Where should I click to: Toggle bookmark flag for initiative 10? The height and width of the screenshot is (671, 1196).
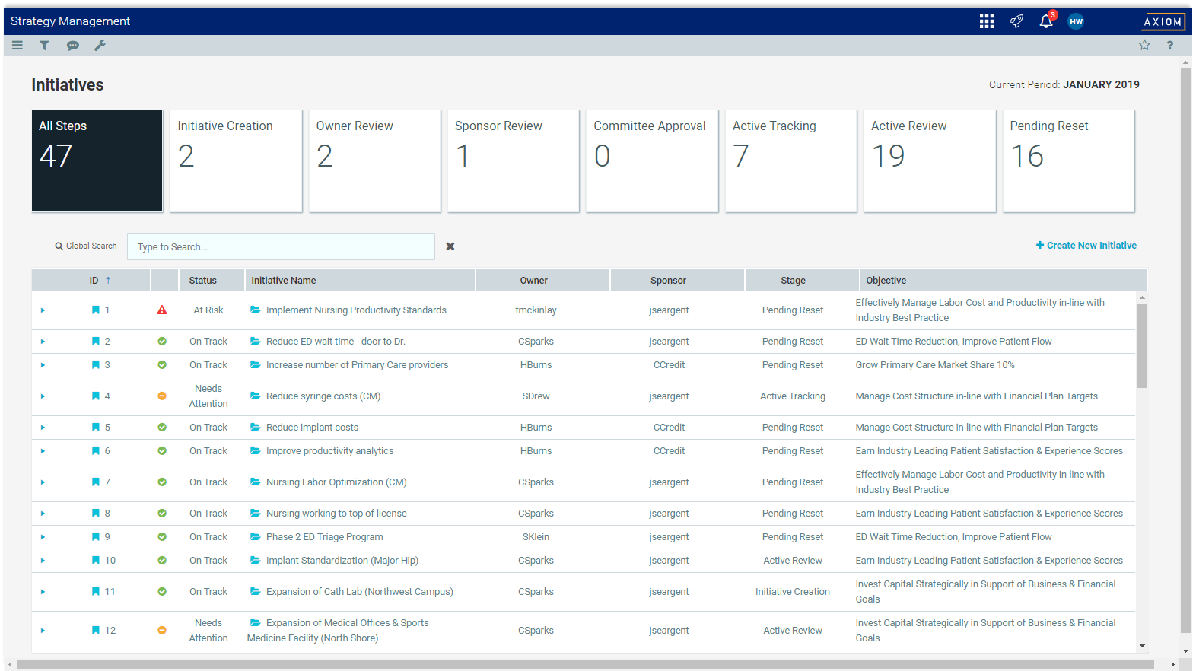click(x=96, y=561)
